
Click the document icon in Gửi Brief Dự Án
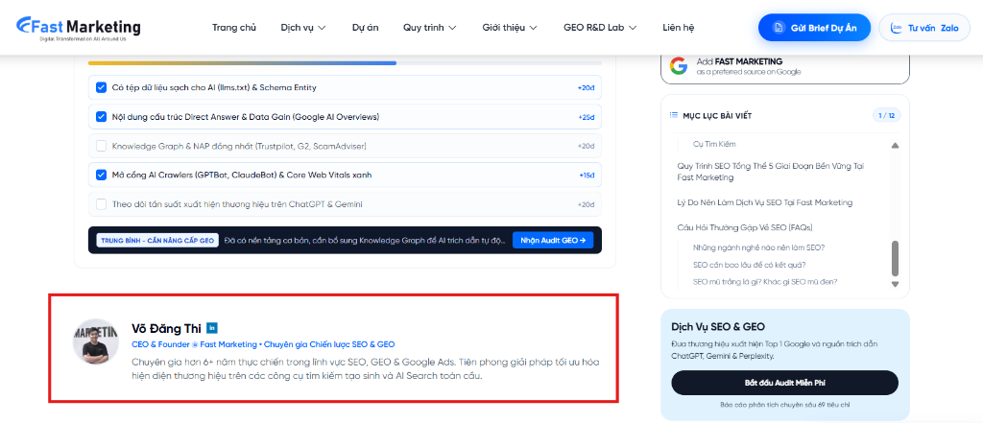[778, 28]
